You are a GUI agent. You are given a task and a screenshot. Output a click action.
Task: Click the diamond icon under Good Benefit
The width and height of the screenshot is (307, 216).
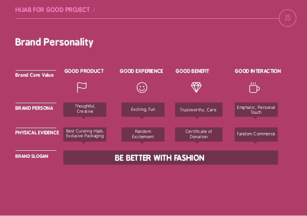point(196,87)
